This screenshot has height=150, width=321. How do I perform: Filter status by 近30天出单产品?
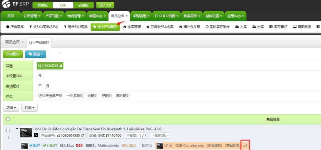click(x=50, y=96)
